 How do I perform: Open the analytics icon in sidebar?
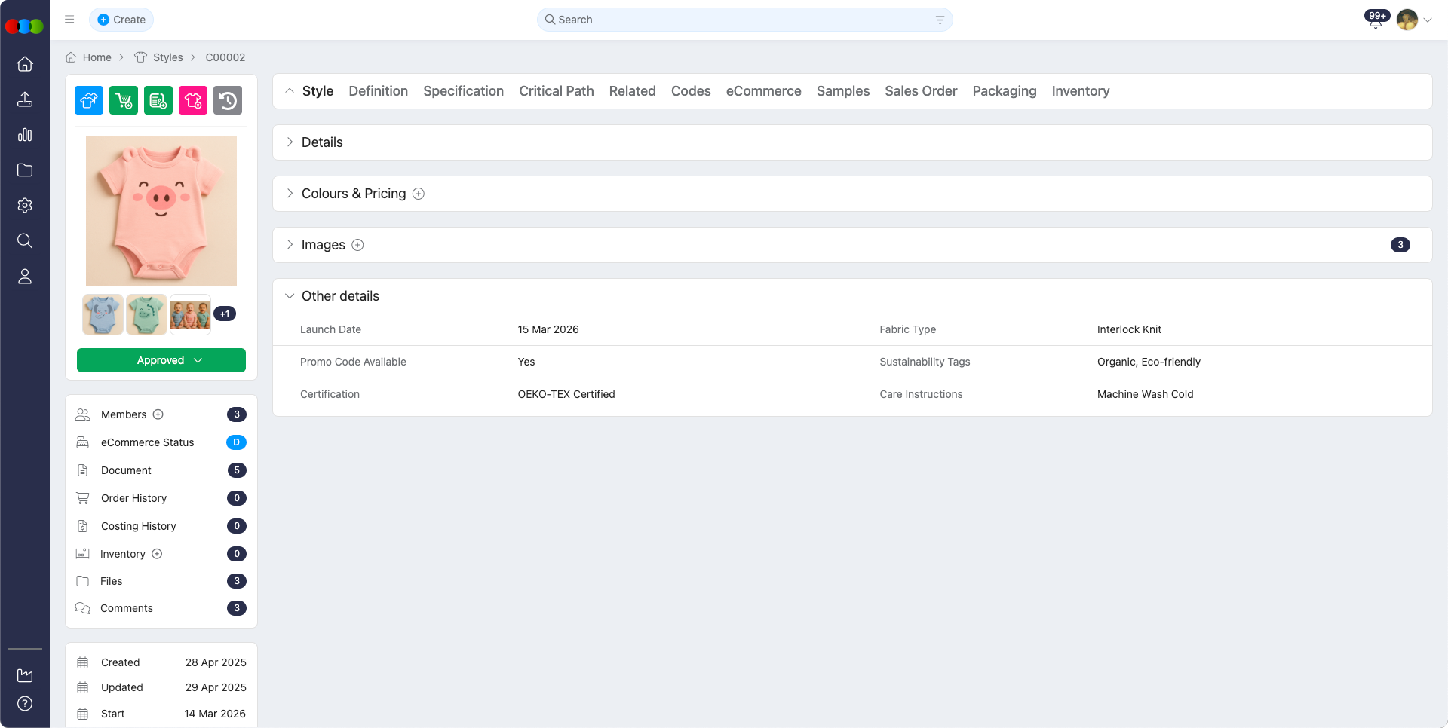[25, 135]
